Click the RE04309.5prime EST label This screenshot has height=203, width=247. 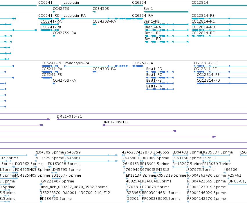click(49, 152)
